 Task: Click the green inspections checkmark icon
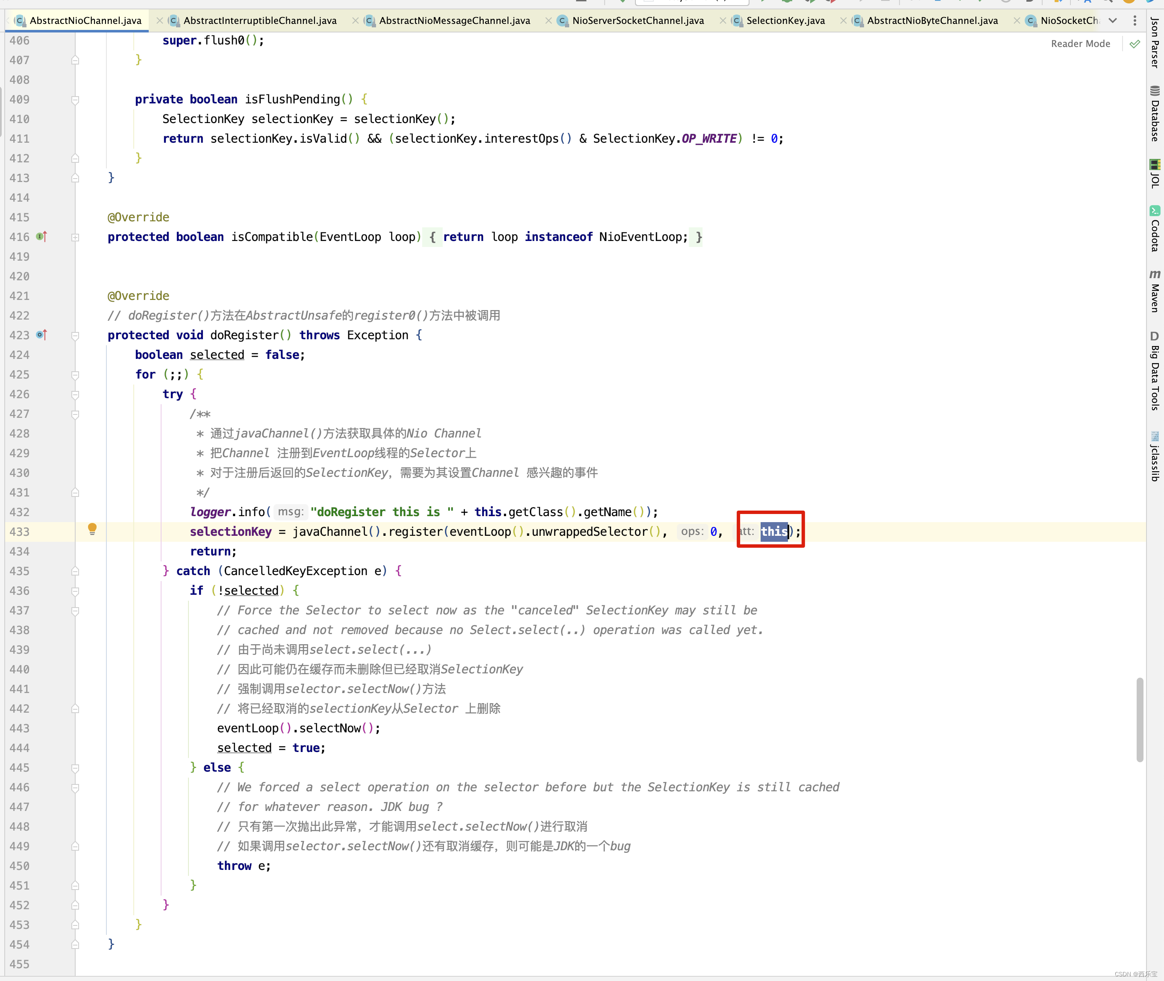coord(1135,44)
